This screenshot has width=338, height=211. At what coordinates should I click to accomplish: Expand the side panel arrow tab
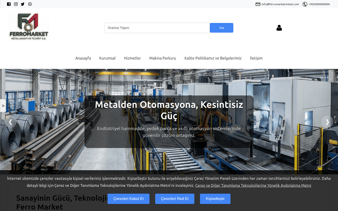tap(3, 105)
